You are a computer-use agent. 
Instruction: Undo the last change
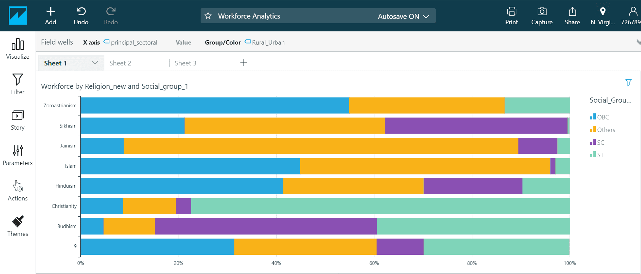coord(81,16)
